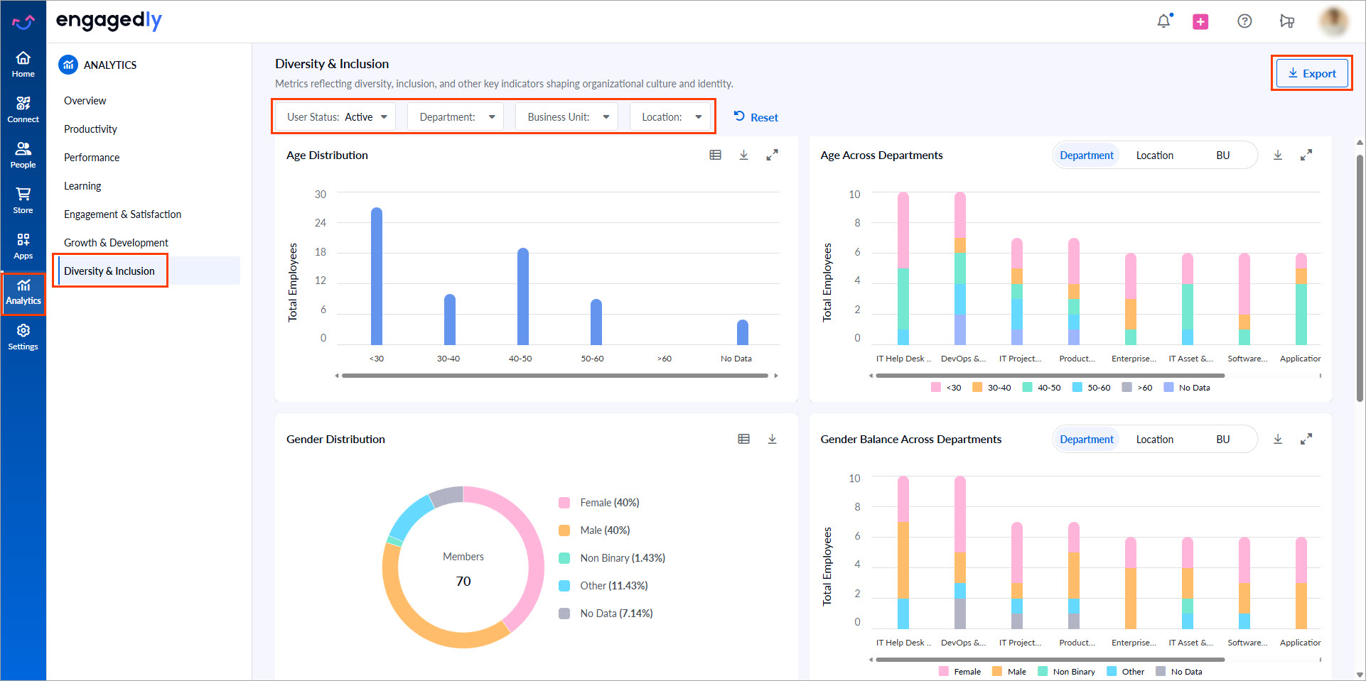The width and height of the screenshot is (1366, 681).
Task: Click the Export button
Action: tap(1311, 73)
